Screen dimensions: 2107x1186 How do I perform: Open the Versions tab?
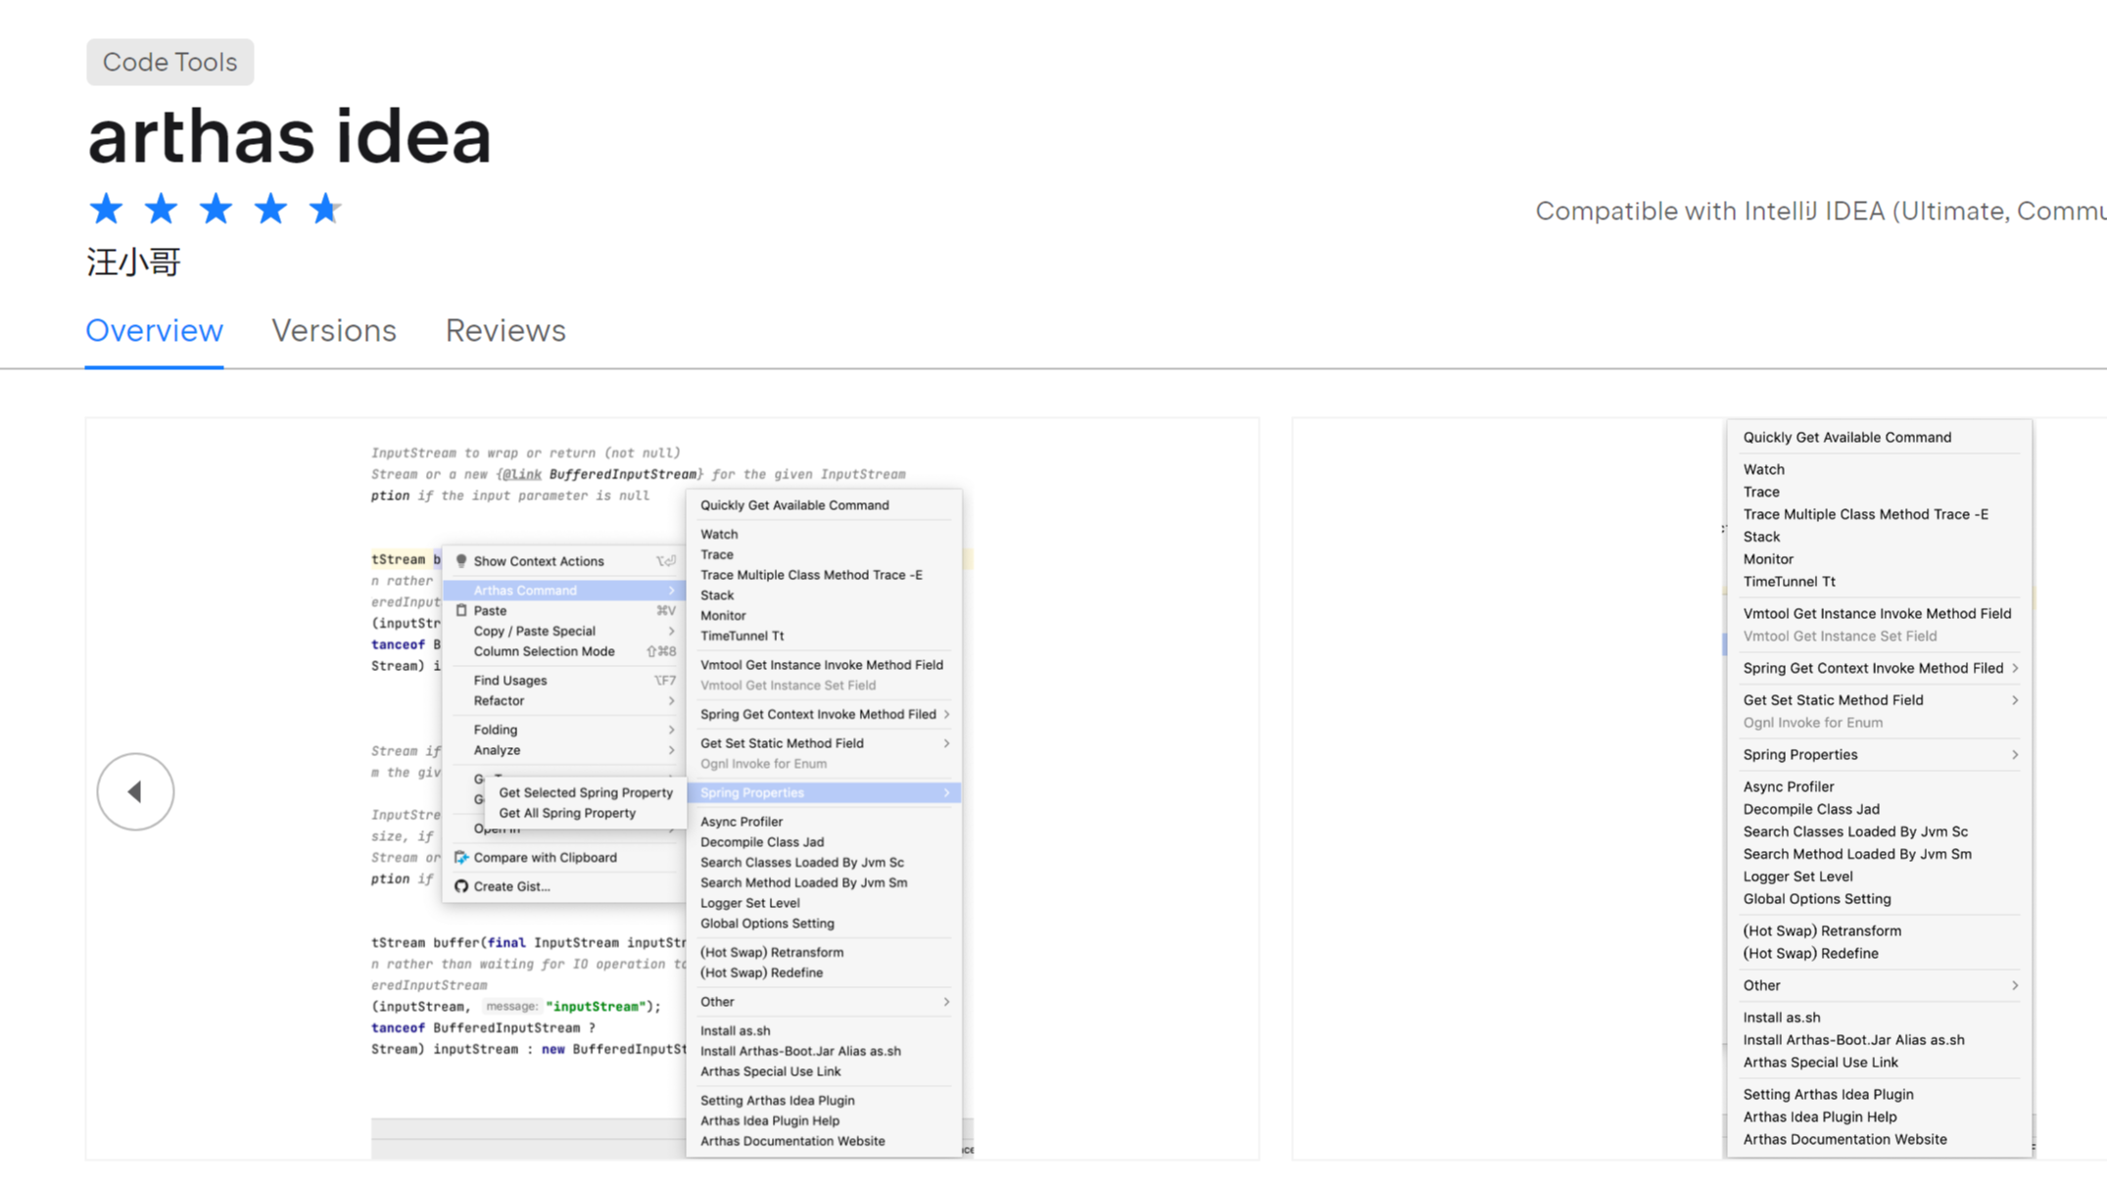pos(333,331)
